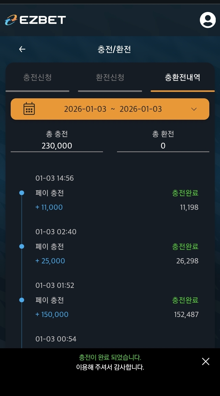The image size is (220, 396).
Task: Dismiss the 충전이 완료 notification with X
Action: [206, 361]
